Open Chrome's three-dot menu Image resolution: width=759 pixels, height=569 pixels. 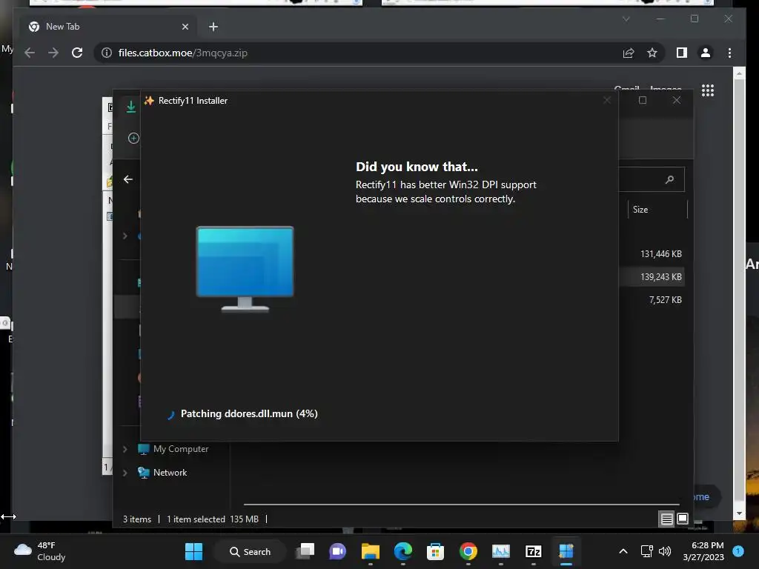(729, 53)
